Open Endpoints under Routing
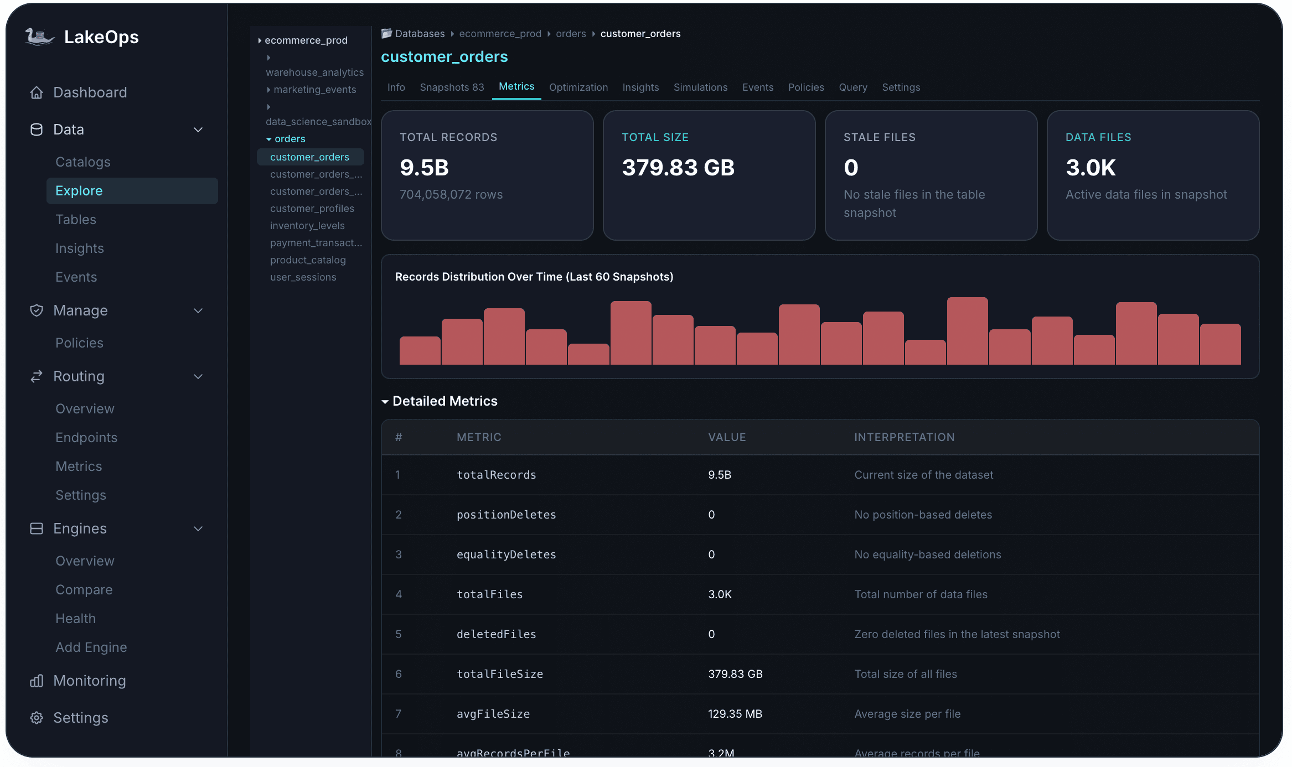This screenshot has width=1292, height=767. click(86, 438)
